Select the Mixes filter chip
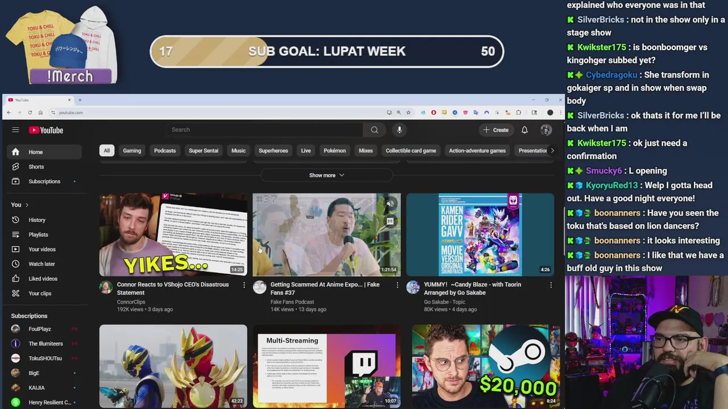 pos(366,151)
